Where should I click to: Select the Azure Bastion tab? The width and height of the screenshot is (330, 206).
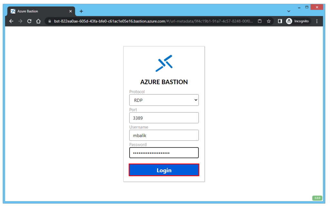[x=41, y=11]
